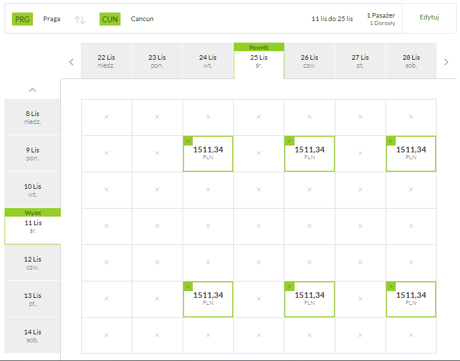Show earlier return dates with left arrow
The height and width of the screenshot is (361, 460).
point(71,62)
